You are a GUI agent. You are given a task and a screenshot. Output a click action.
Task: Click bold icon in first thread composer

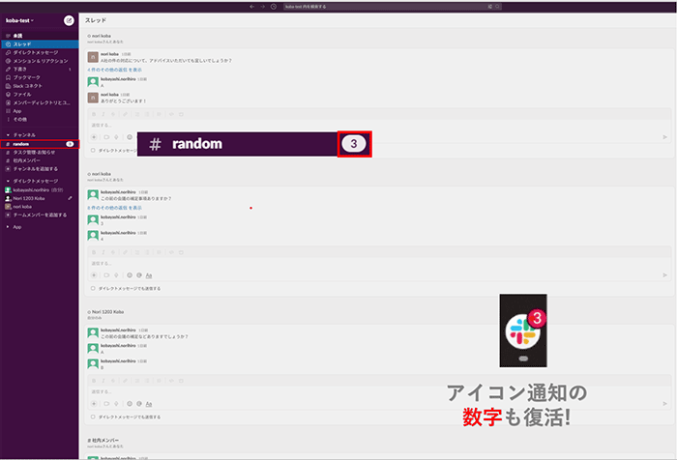(94, 114)
